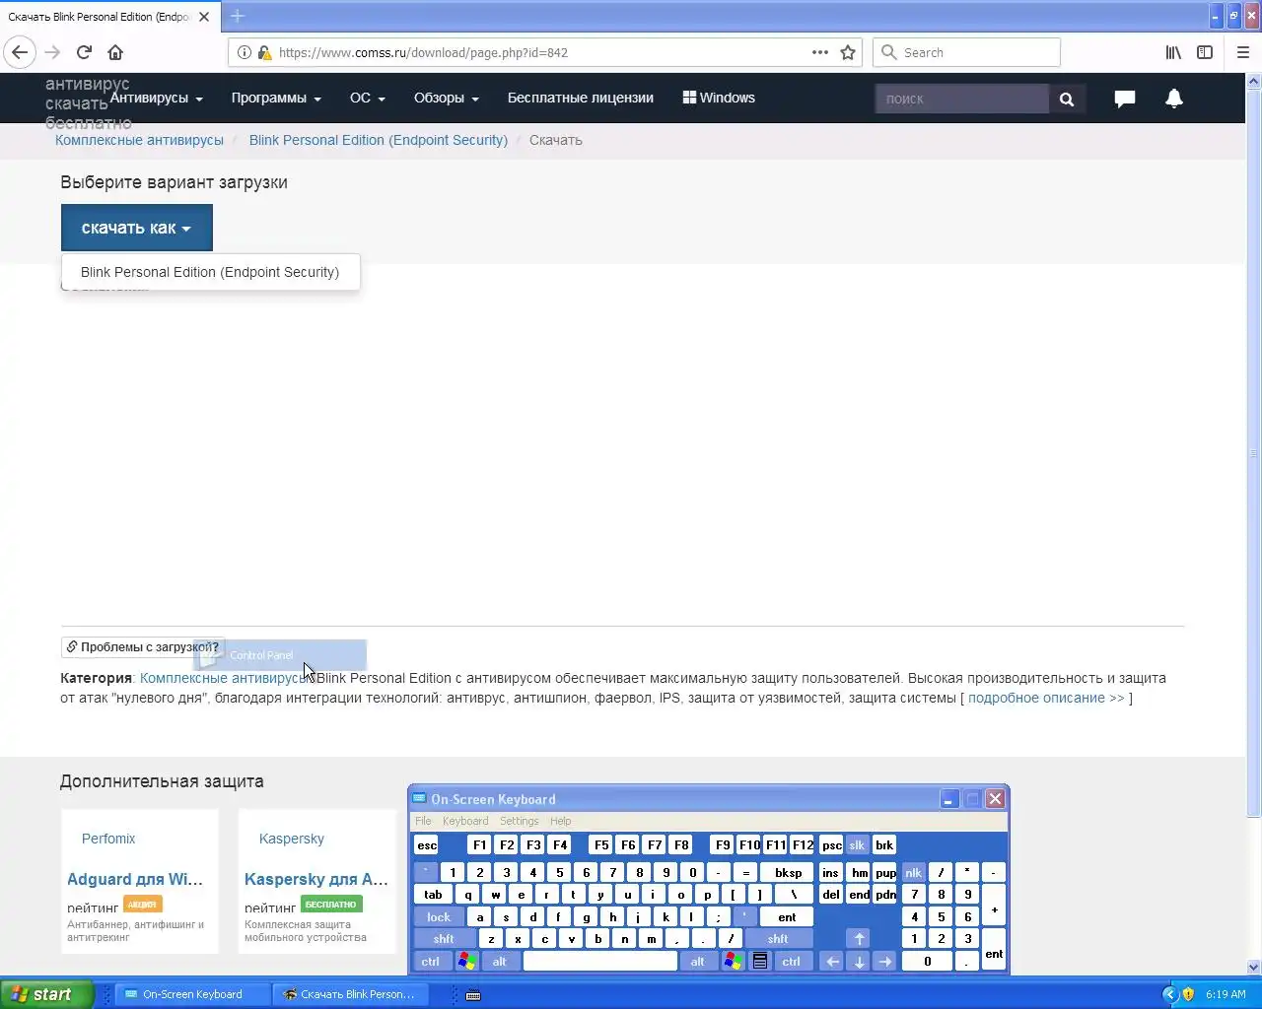The width and height of the screenshot is (1262, 1009).
Task: Open Бесплатные лицензии nav item
Action: pos(580,98)
